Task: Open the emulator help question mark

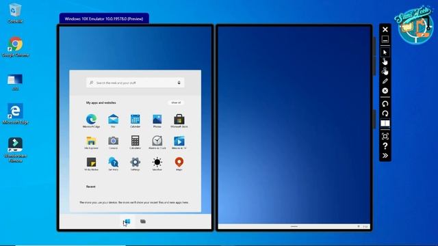Action: click(x=385, y=146)
